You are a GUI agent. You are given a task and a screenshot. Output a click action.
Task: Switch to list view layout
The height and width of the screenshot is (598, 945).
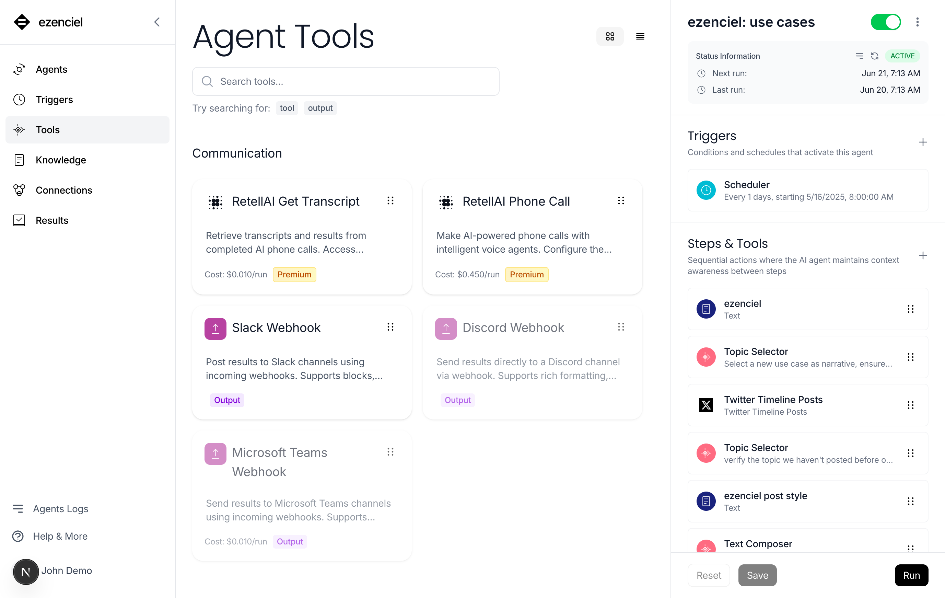pyautogui.click(x=640, y=36)
